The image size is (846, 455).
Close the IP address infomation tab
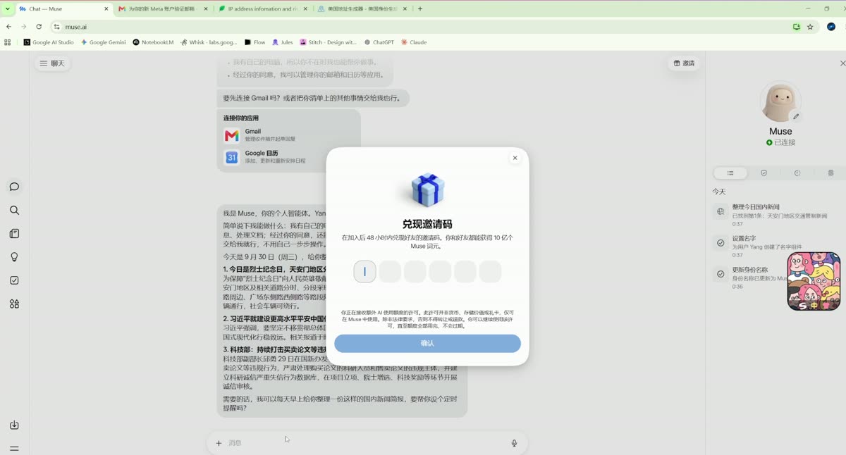(x=305, y=9)
